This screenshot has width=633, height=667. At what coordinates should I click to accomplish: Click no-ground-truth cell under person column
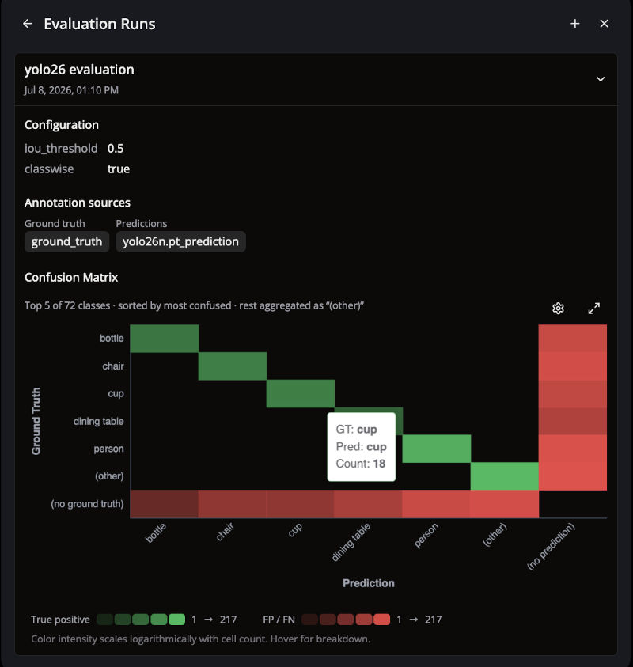437,504
